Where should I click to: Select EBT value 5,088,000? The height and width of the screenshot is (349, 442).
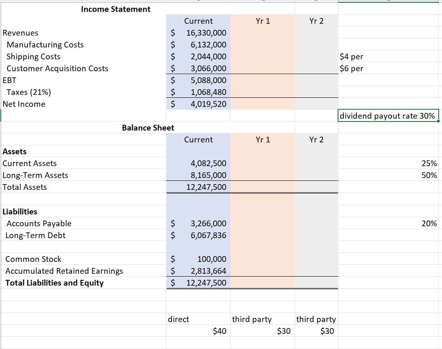[198, 80]
